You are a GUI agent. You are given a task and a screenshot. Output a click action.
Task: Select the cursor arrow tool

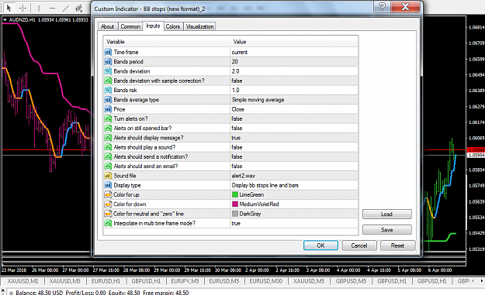pyautogui.click(x=9, y=8)
